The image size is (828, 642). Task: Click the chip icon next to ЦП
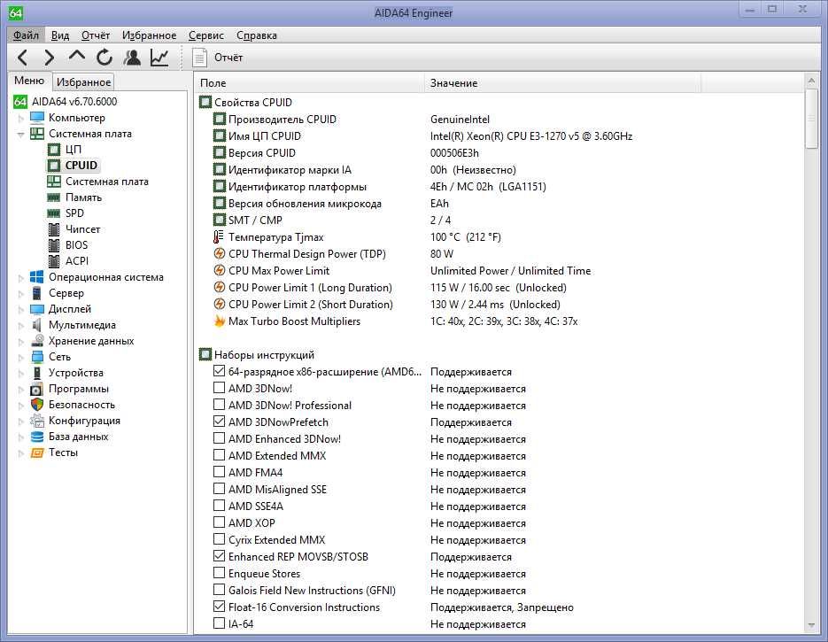coord(54,150)
